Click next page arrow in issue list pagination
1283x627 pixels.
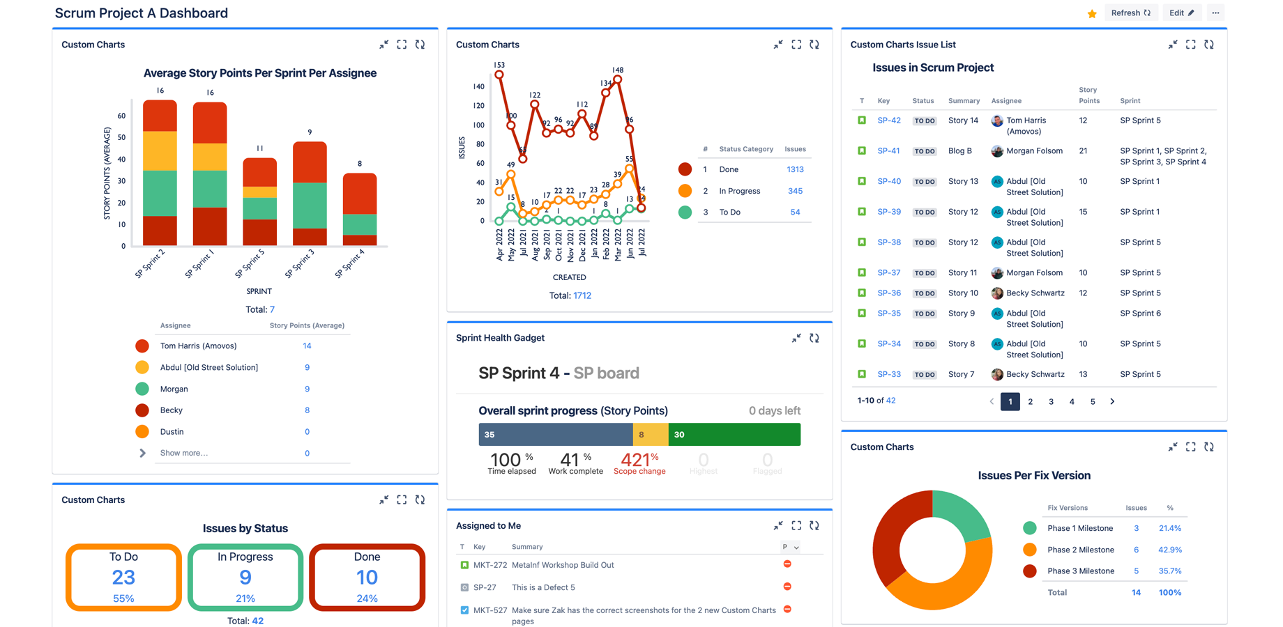1112,401
